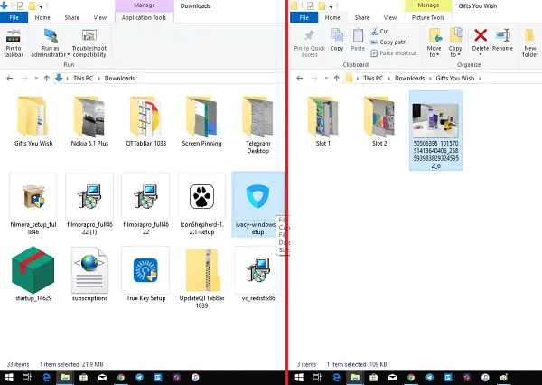The height and width of the screenshot is (385, 542).
Task: Click New folder icon in ribbon
Action: pyautogui.click(x=529, y=36)
